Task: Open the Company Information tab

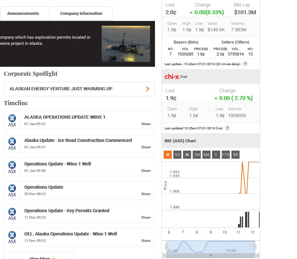Action: click(x=81, y=14)
